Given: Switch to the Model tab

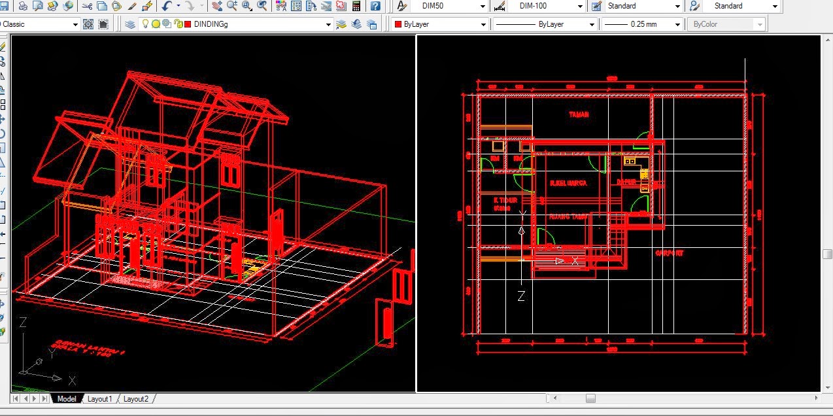Looking at the screenshot, I should 66,398.
